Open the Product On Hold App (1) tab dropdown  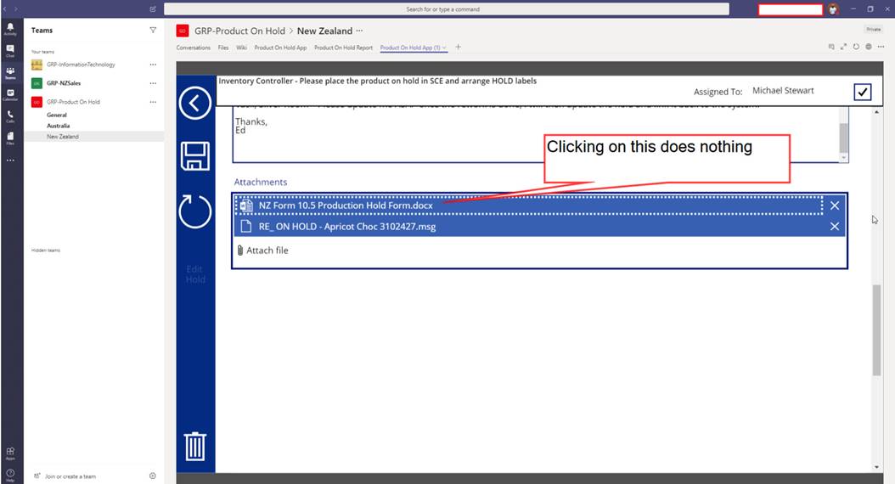[x=444, y=48]
